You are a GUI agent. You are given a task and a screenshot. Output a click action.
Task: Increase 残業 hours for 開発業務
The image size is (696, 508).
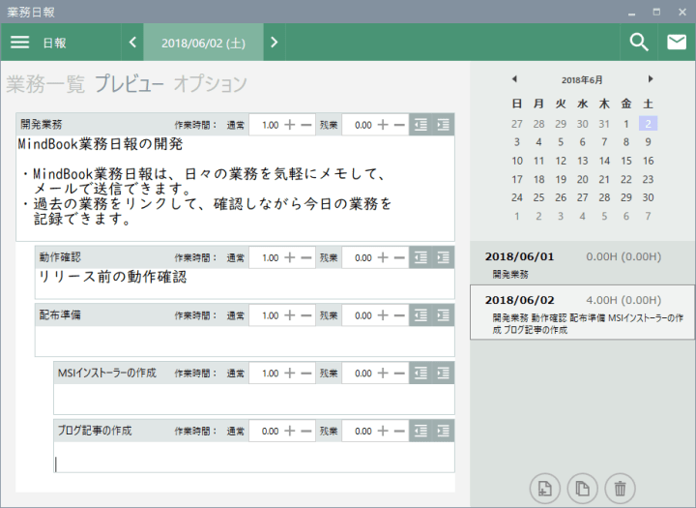(383, 125)
